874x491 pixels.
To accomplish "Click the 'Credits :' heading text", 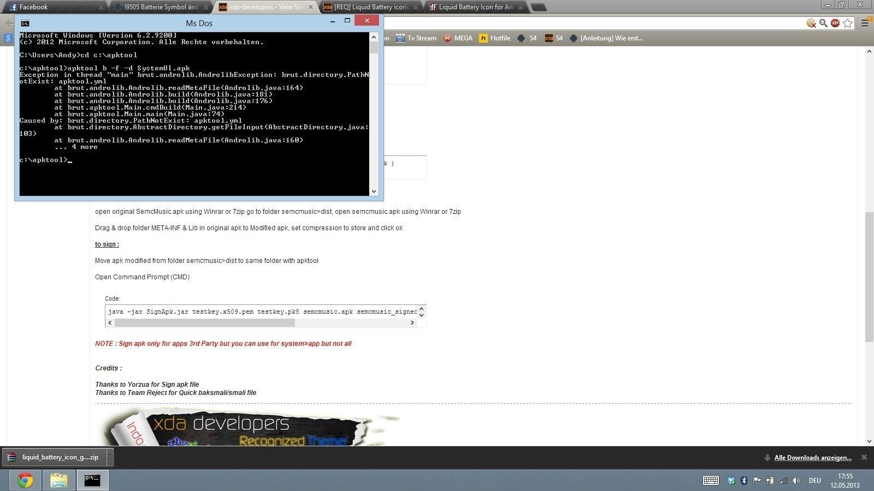I will (x=109, y=368).
